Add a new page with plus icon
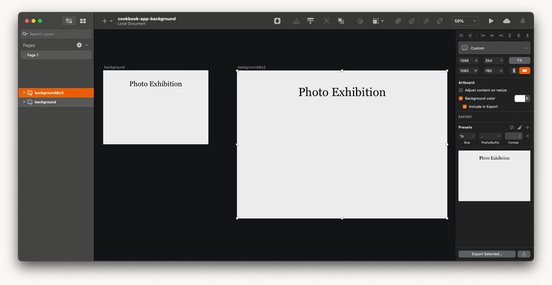The height and width of the screenshot is (285, 552). (79, 45)
